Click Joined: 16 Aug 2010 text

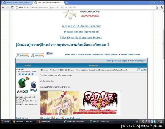(26, 97)
